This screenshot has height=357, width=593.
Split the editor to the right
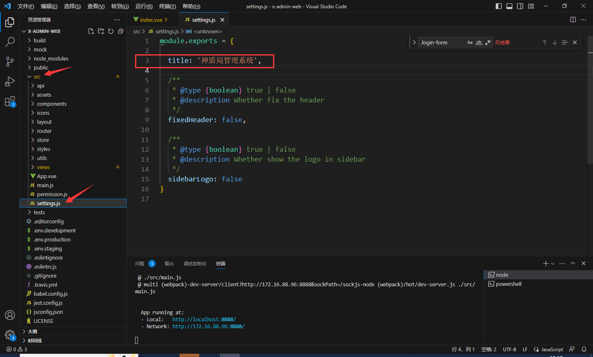(x=573, y=20)
